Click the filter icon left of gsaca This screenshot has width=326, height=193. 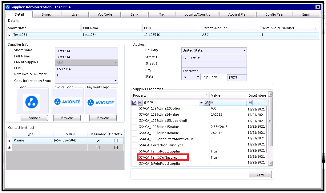coord(134,102)
